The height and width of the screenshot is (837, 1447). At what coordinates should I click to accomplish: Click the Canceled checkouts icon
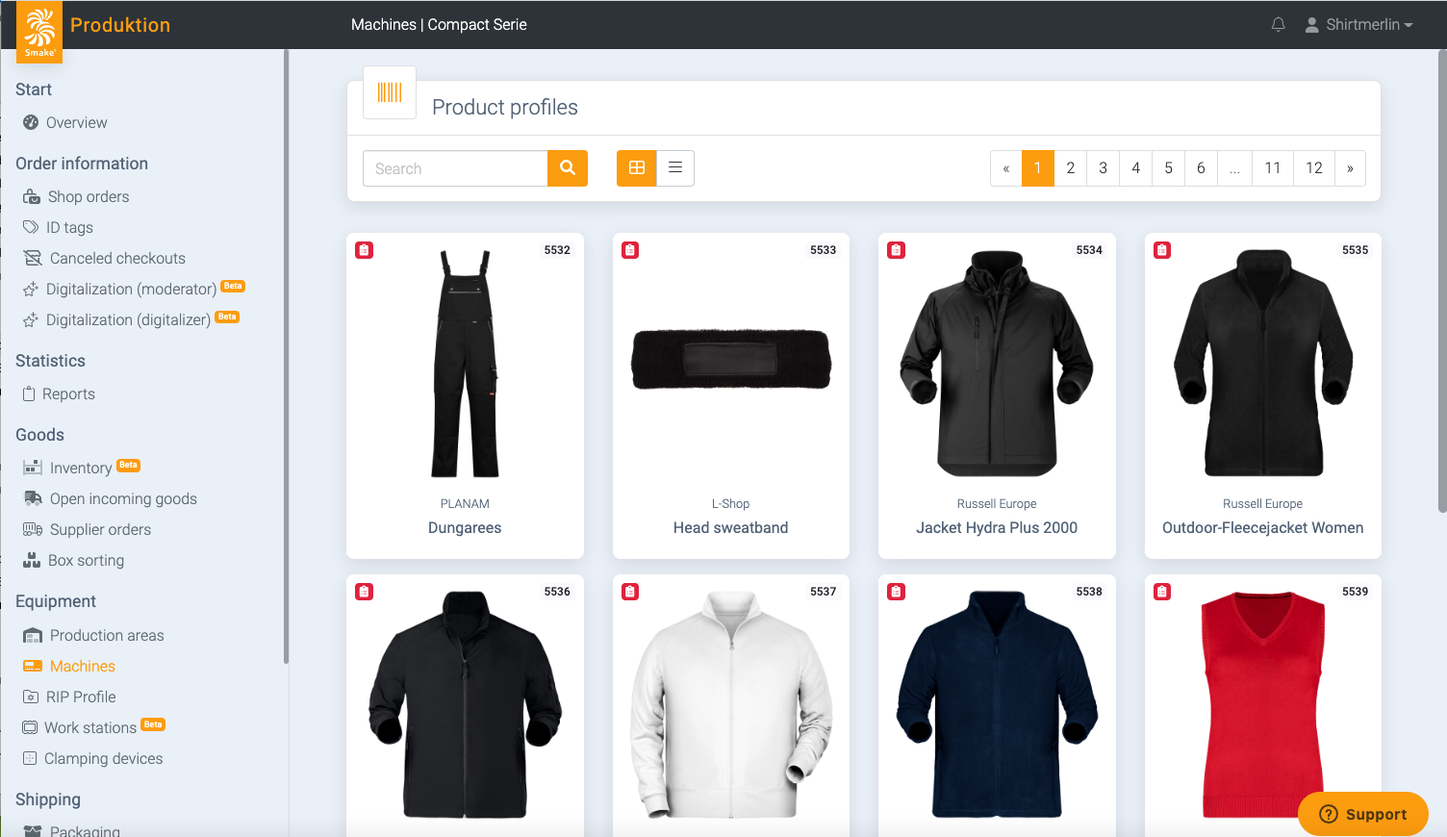(x=33, y=258)
